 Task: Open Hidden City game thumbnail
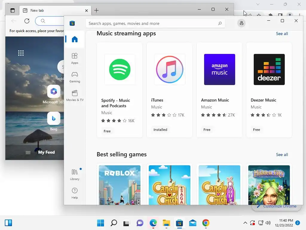click(x=269, y=185)
